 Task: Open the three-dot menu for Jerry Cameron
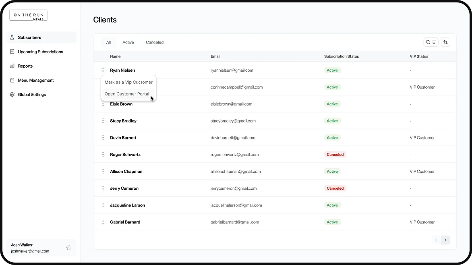click(103, 188)
